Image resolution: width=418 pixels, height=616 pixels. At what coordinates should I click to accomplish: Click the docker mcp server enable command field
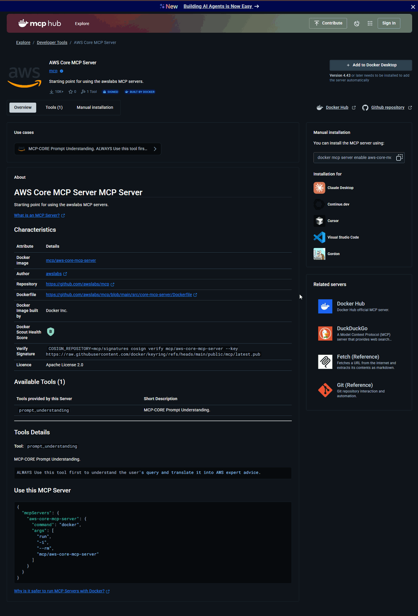point(355,158)
